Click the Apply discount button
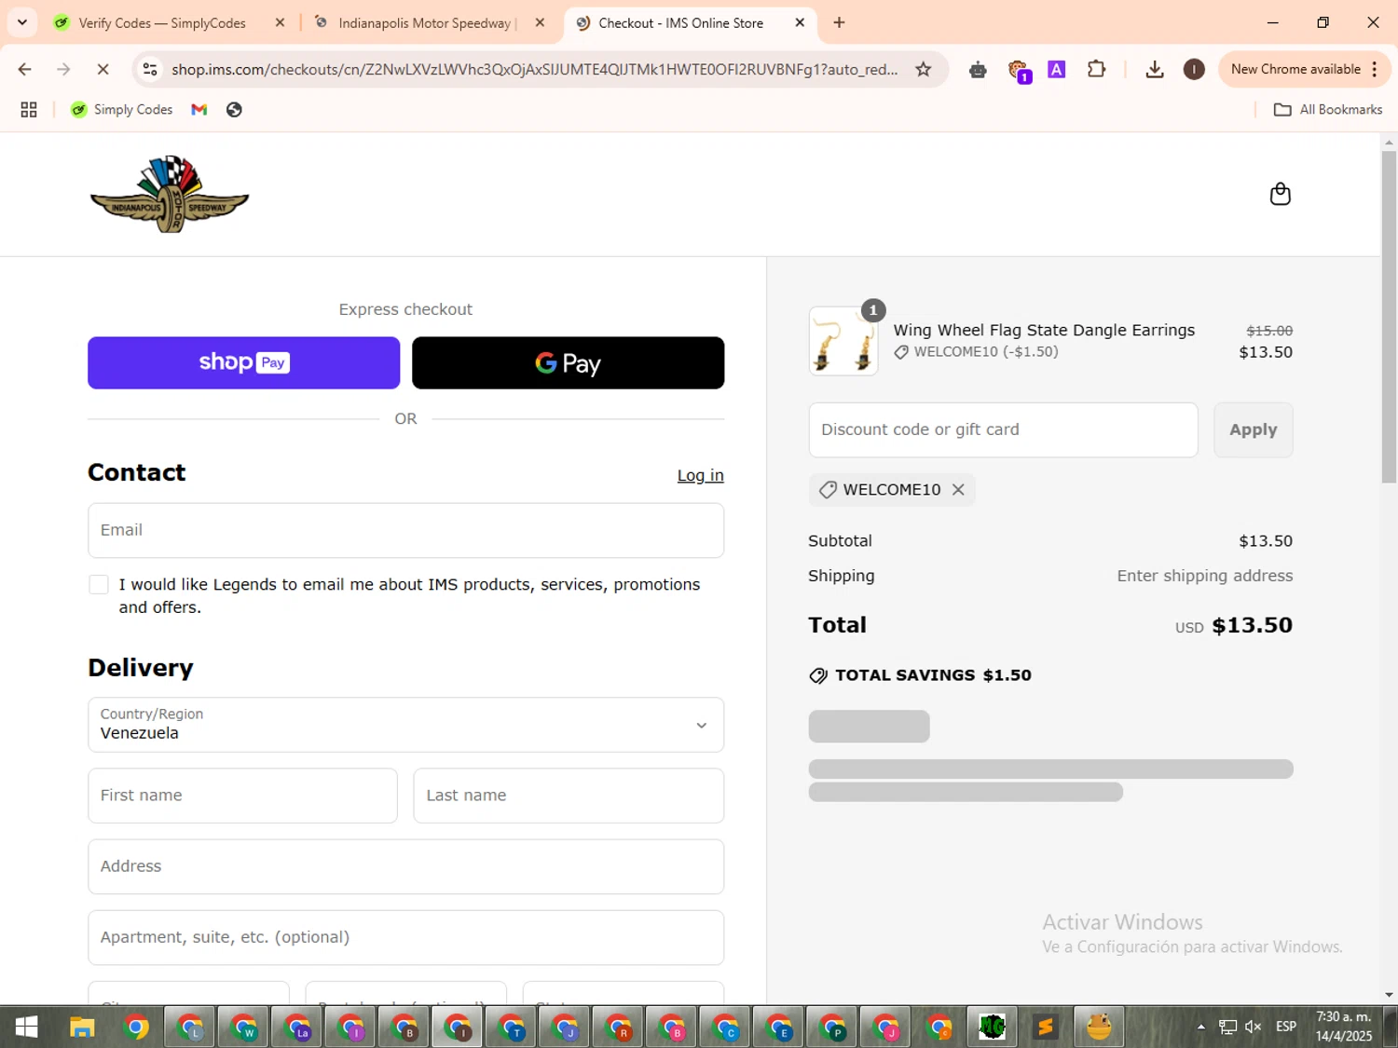The width and height of the screenshot is (1398, 1048). (1253, 430)
